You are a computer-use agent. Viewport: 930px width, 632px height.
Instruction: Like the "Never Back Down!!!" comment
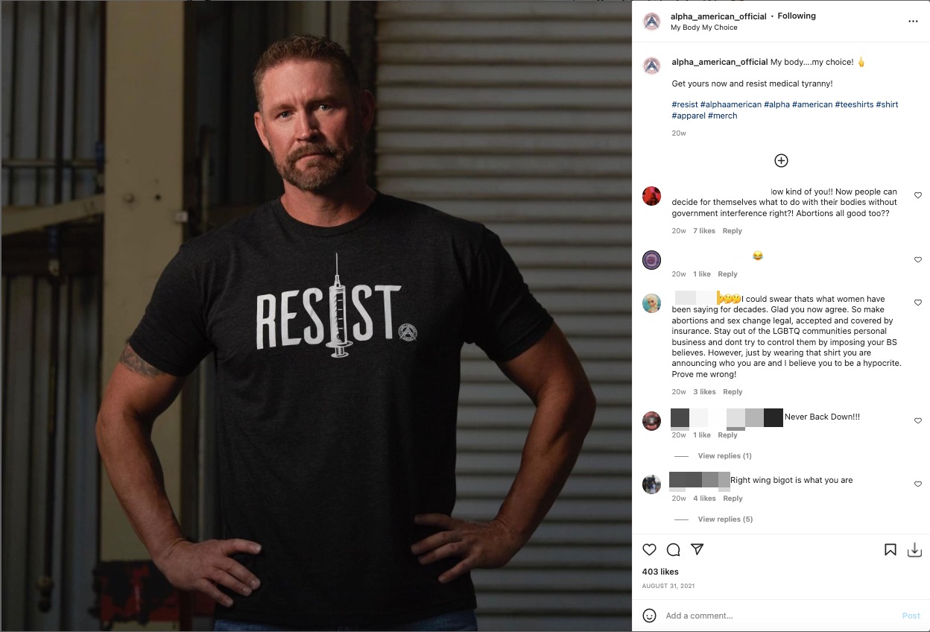pos(917,420)
